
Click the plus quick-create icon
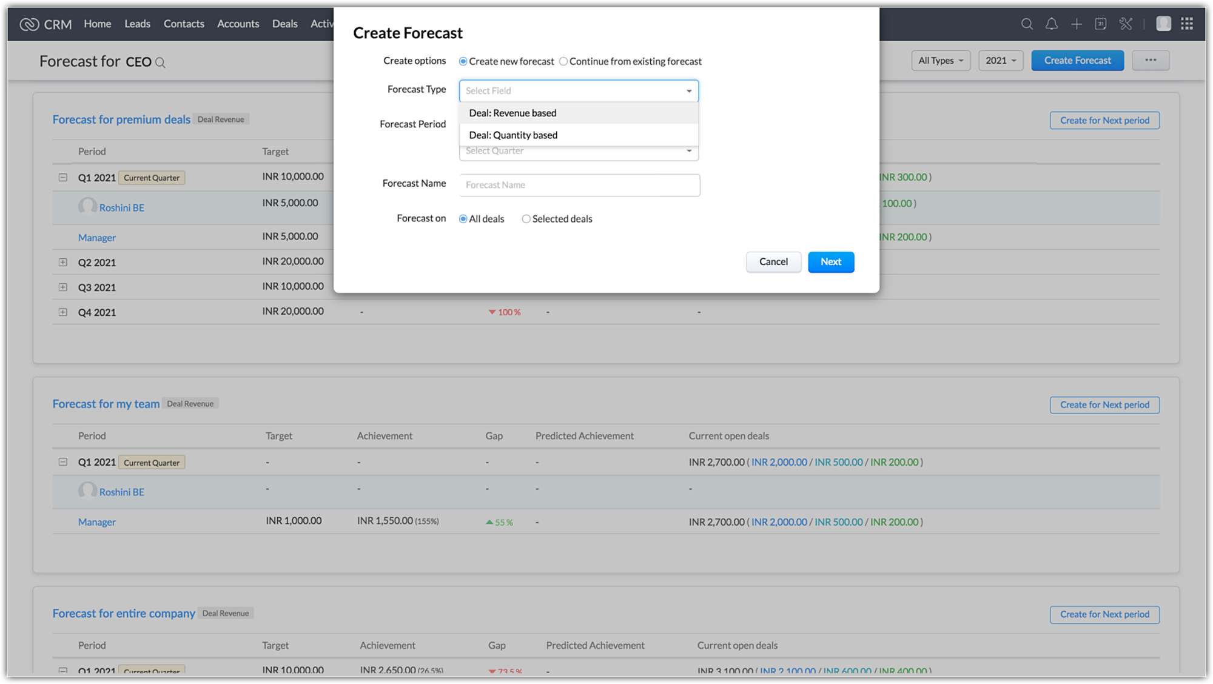point(1077,24)
